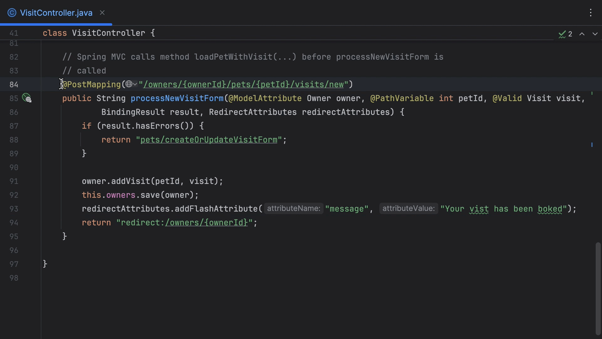Expand the dropdown chevron beside the globe icon
This screenshot has height=339, width=602.
coord(135,84)
